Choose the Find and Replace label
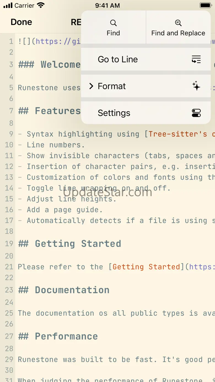The width and height of the screenshot is (215, 382). pyautogui.click(x=178, y=33)
